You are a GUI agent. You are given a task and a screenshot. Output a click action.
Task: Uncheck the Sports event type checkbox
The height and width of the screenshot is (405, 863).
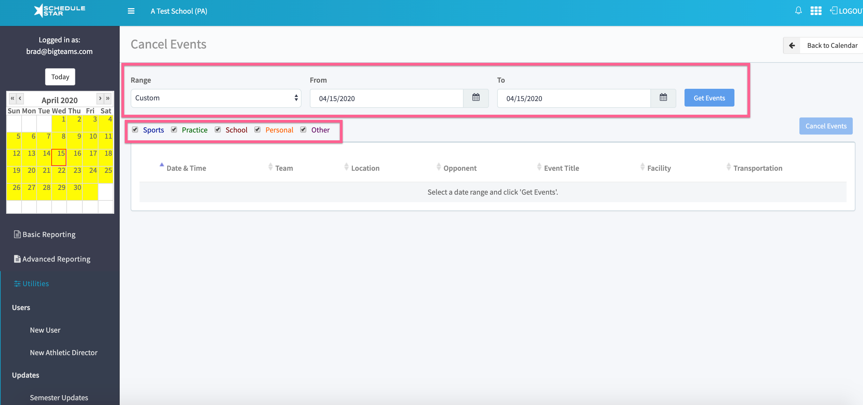(135, 129)
